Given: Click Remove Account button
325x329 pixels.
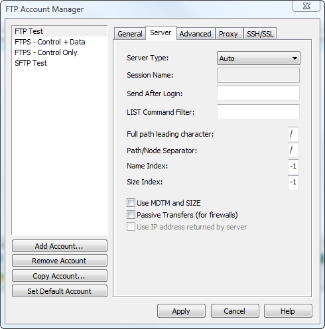Looking at the screenshot, I should pos(60,261).
